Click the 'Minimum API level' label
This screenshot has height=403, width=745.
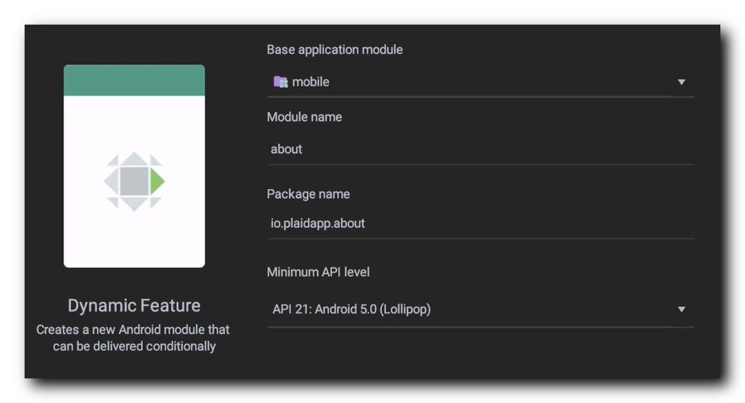(318, 272)
